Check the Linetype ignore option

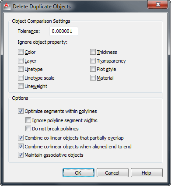(21, 69)
